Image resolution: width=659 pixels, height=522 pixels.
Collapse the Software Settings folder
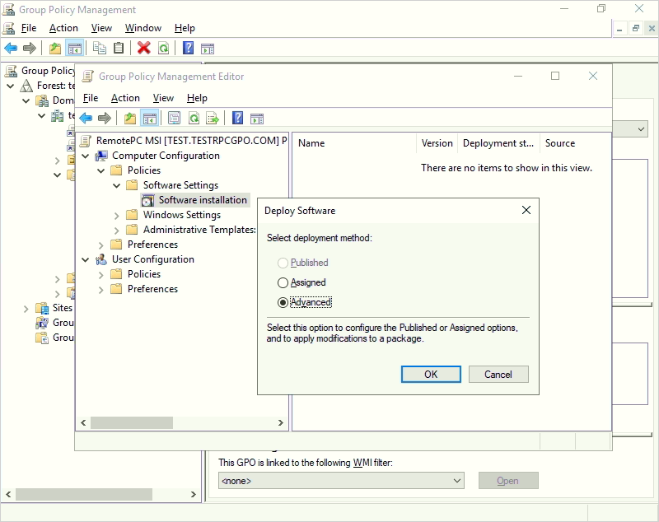pyautogui.click(x=117, y=185)
